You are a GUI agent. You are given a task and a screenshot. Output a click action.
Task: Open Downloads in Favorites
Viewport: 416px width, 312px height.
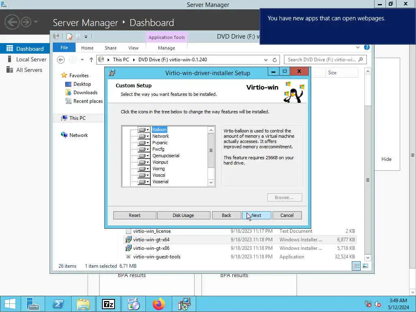[x=85, y=93]
